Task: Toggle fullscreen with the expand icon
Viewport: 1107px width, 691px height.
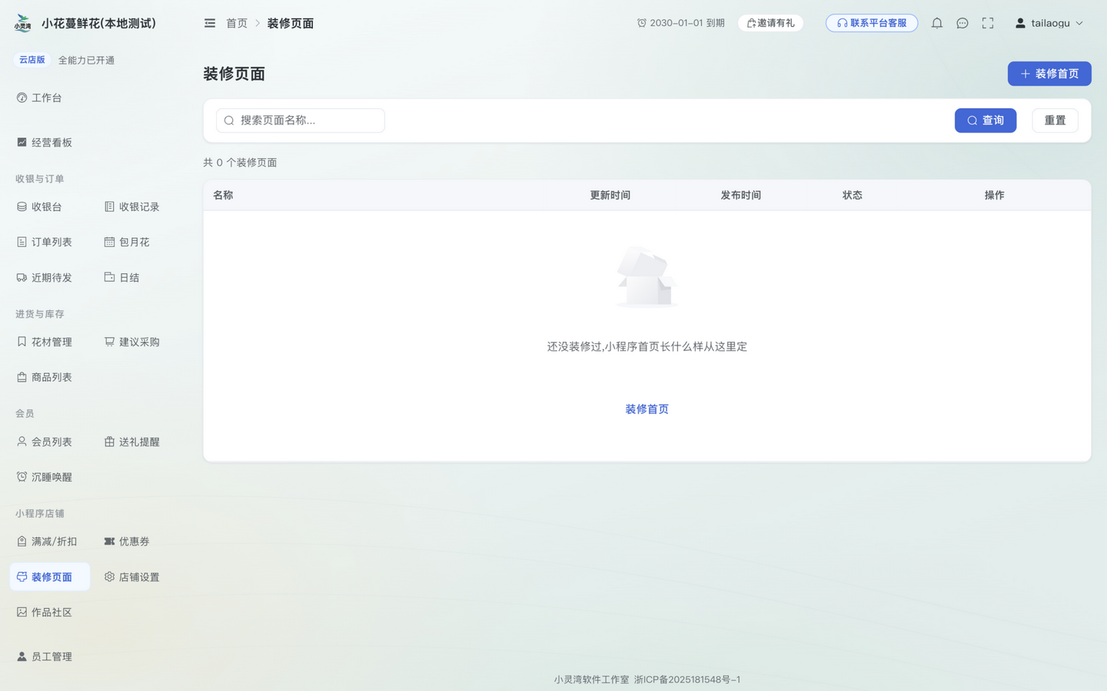Action: tap(988, 23)
